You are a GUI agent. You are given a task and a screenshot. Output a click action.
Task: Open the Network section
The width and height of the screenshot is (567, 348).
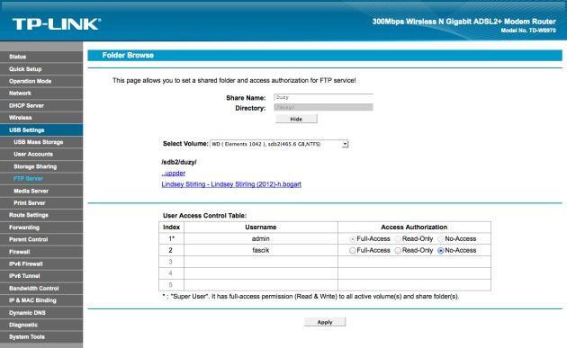[41, 94]
